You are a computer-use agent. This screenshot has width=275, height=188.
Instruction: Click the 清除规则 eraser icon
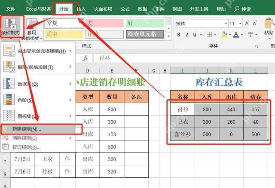pos(6,138)
